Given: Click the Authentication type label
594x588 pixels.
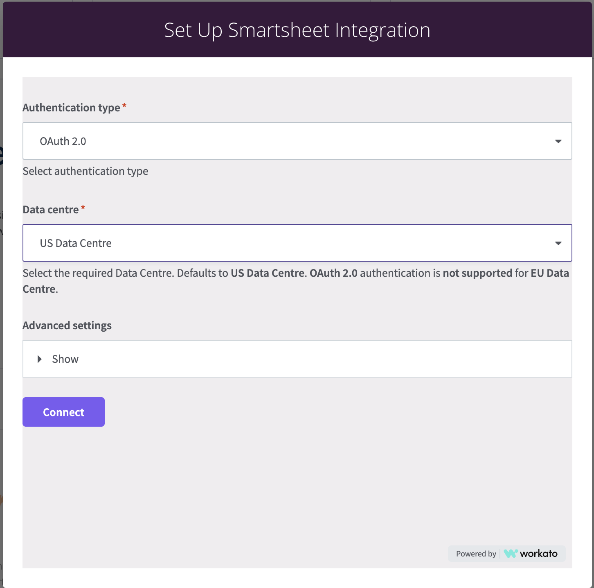Looking at the screenshot, I should [71, 108].
